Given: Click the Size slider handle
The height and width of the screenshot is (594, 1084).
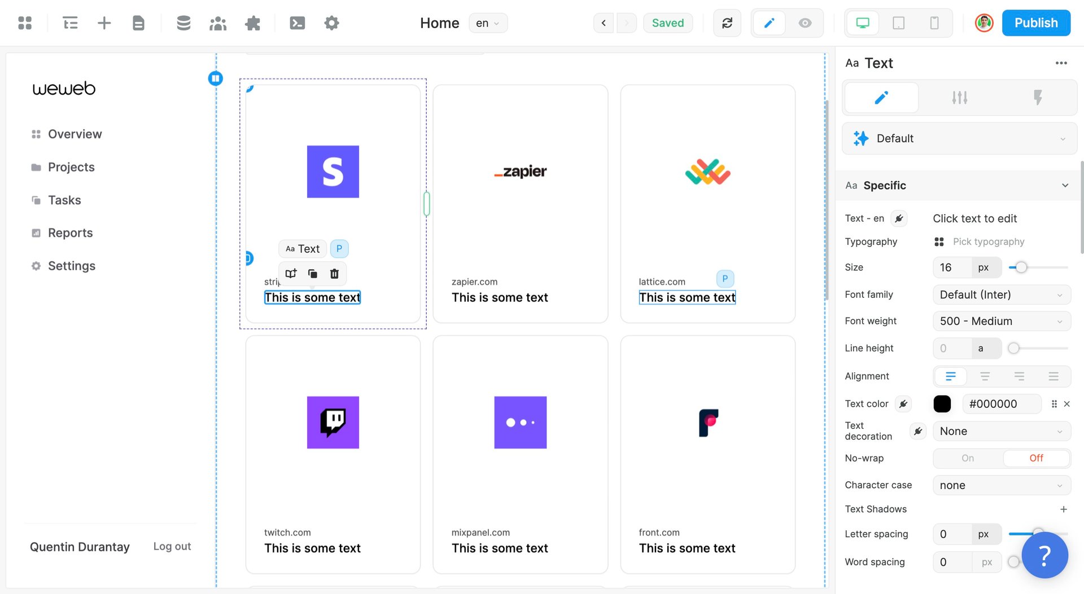Looking at the screenshot, I should pyautogui.click(x=1021, y=268).
